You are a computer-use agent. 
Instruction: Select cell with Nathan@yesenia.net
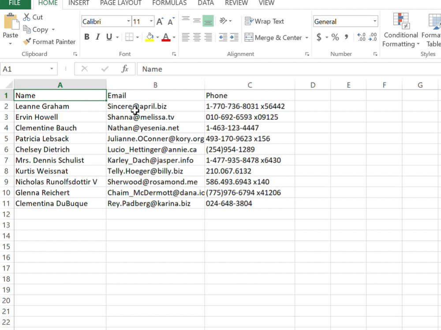pyautogui.click(x=155, y=128)
